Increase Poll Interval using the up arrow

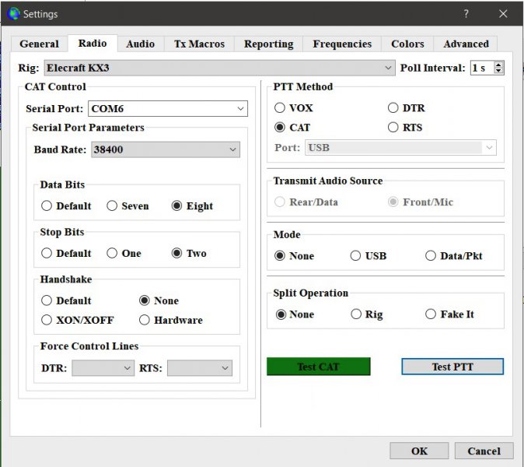point(498,65)
